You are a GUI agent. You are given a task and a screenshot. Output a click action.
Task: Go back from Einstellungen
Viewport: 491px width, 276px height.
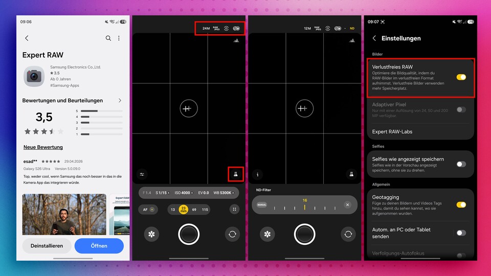pos(374,38)
